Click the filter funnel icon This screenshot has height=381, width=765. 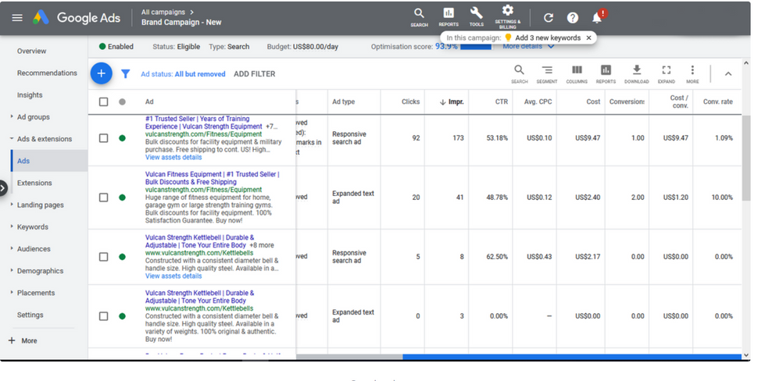[x=125, y=74]
